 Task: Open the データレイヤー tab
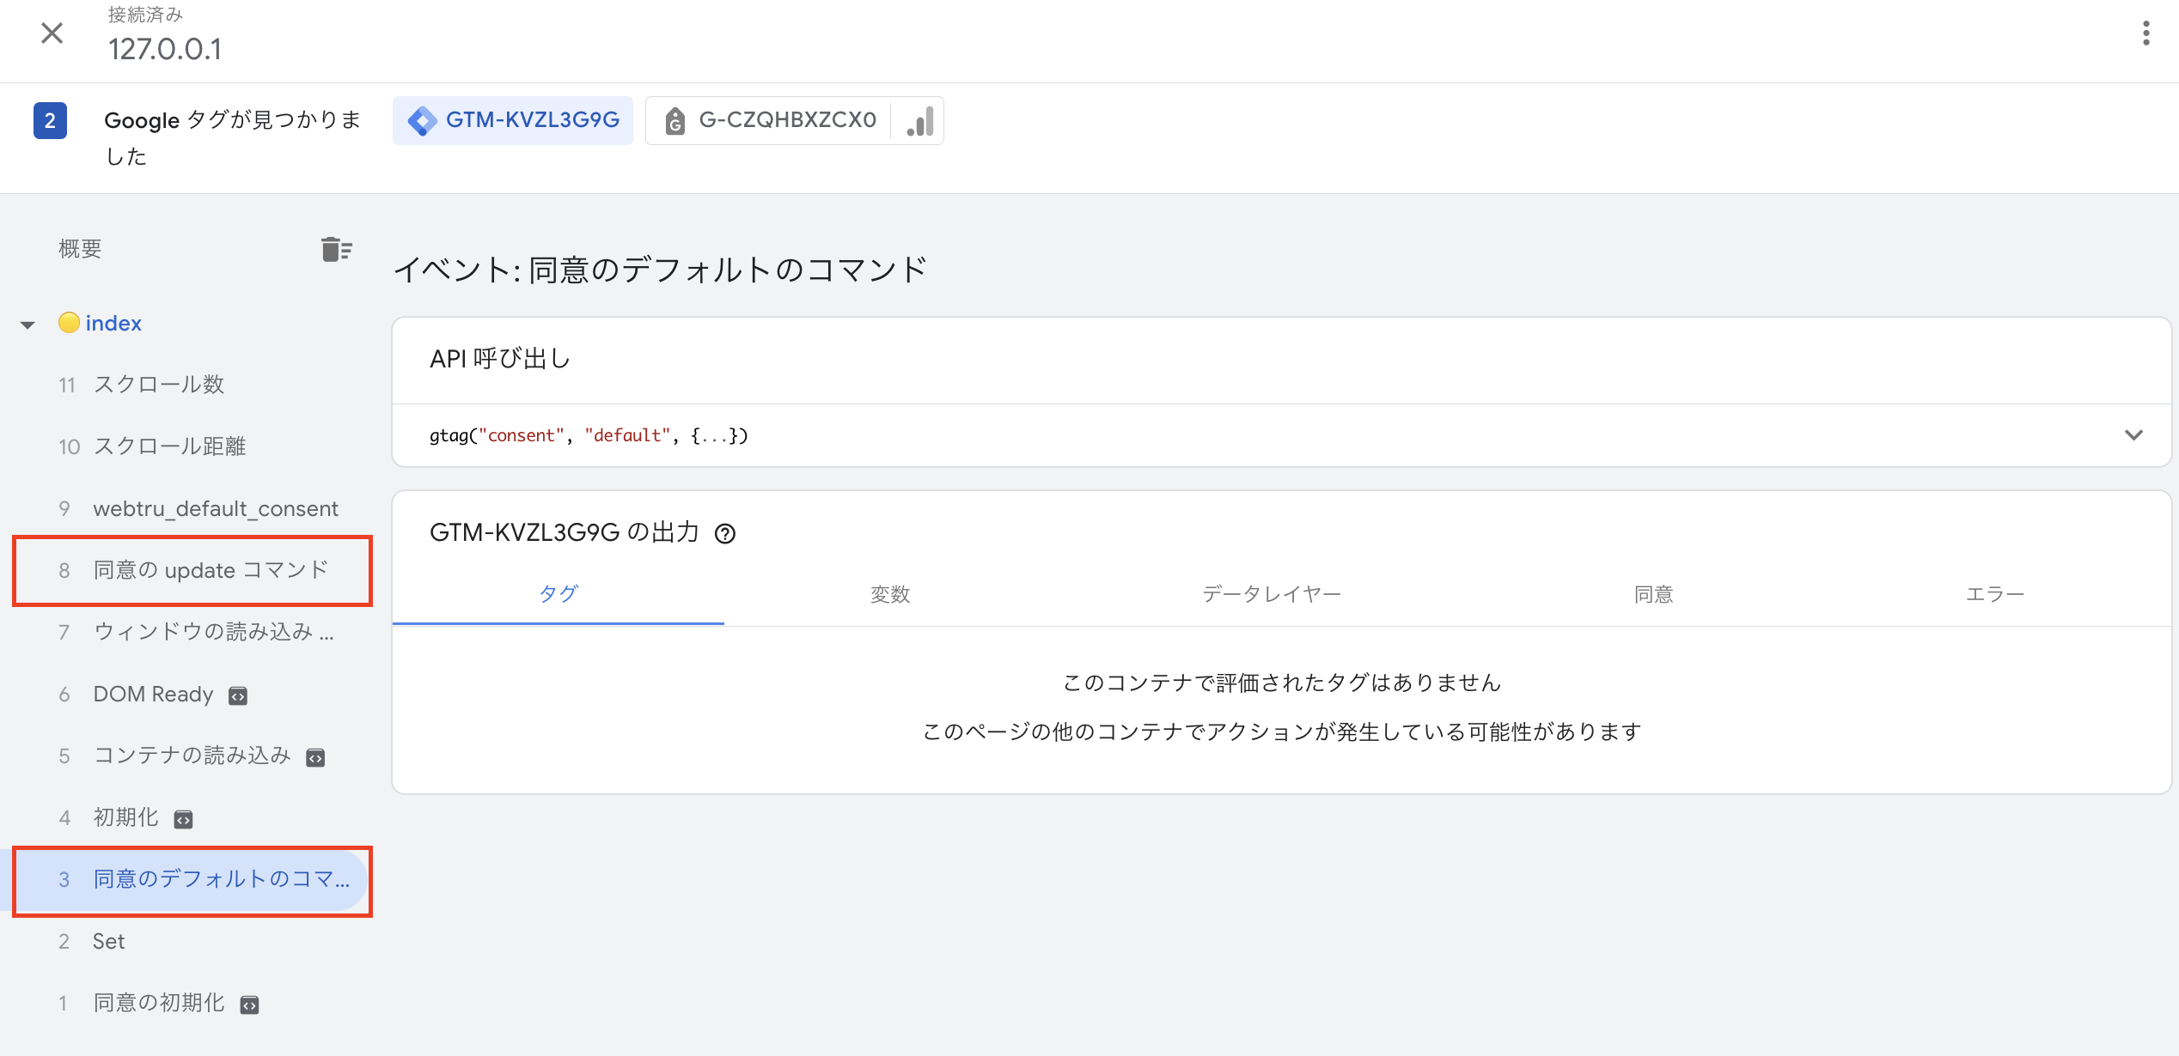coord(1272,593)
